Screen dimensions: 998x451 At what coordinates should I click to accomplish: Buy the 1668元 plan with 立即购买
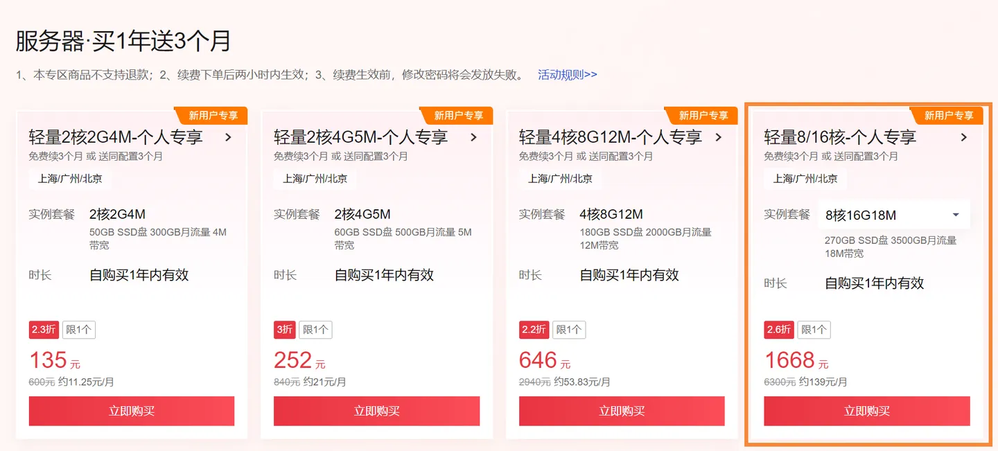tap(867, 411)
